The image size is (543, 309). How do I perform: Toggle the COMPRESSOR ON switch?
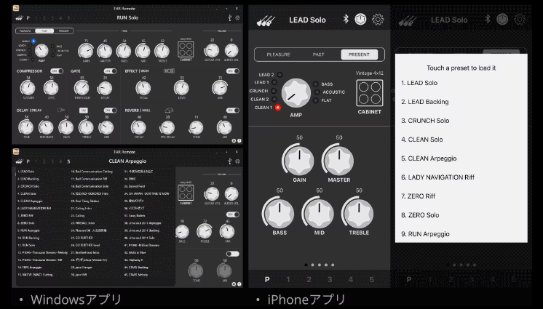point(57,71)
